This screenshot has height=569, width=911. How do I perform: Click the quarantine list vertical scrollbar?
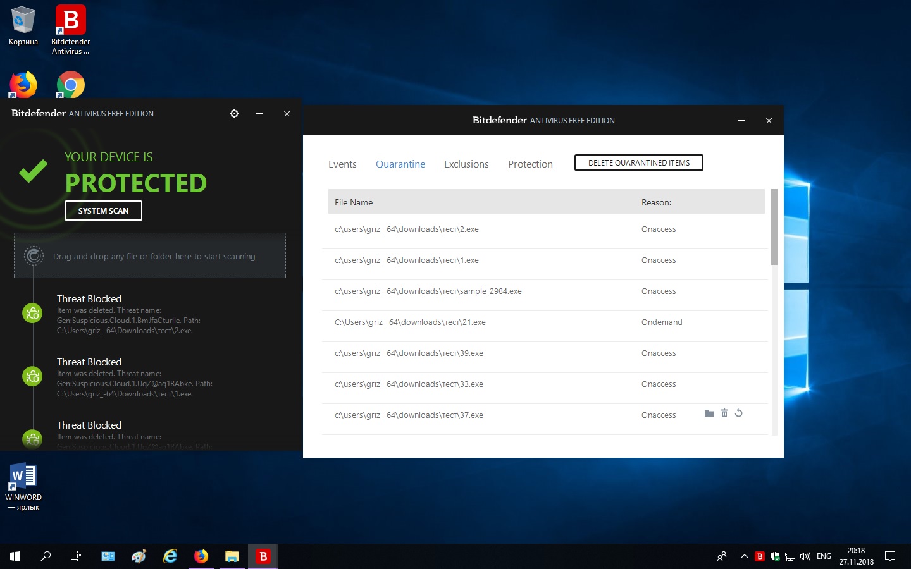[x=774, y=228]
